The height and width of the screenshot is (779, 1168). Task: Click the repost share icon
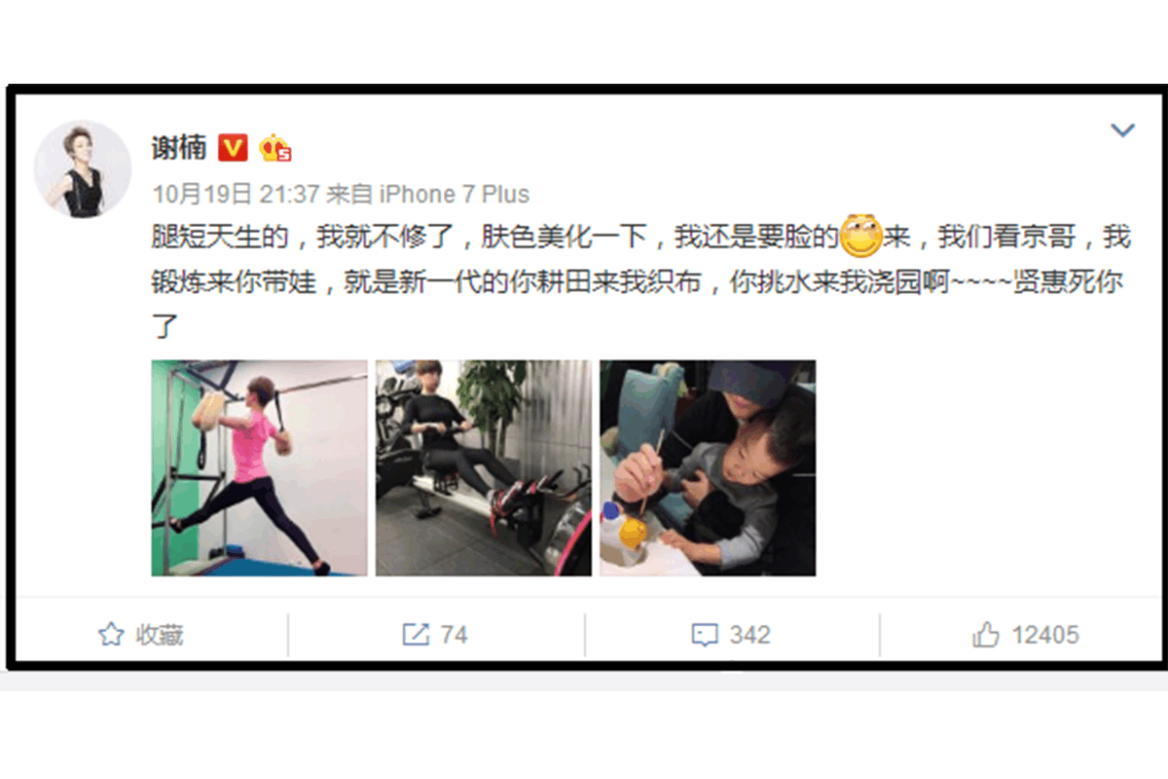tap(416, 636)
